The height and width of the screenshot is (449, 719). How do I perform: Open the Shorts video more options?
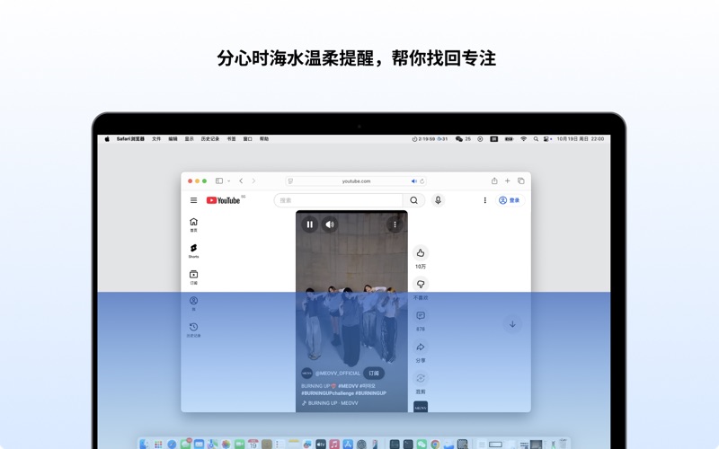click(x=395, y=224)
